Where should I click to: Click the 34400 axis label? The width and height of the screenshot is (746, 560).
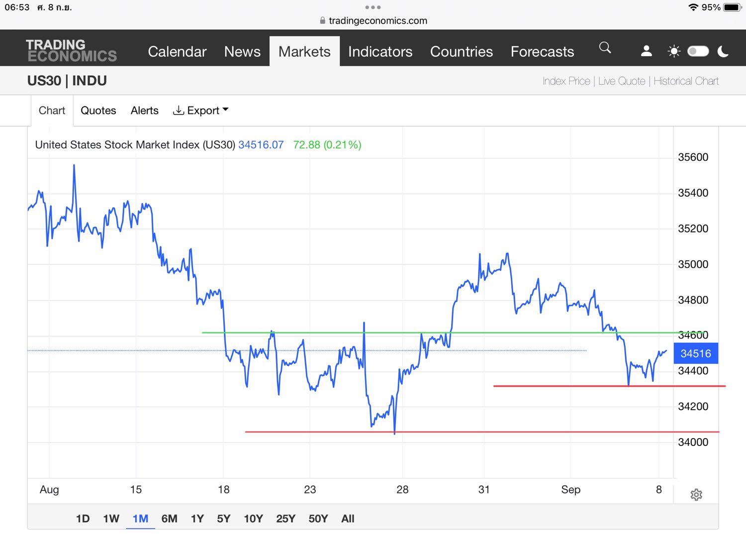pyautogui.click(x=693, y=371)
